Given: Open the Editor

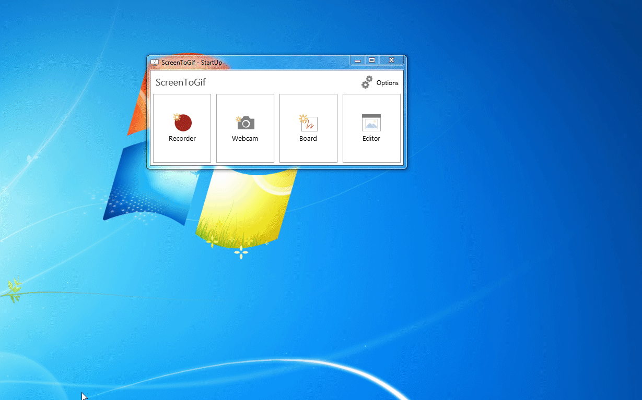Looking at the screenshot, I should (x=371, y=128).
